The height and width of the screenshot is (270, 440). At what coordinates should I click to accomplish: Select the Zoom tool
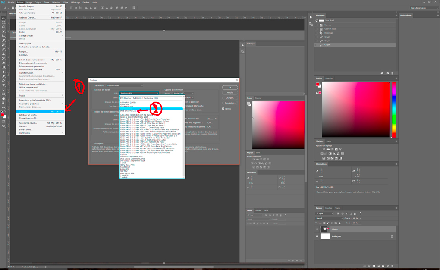click(x=3, y=103)
